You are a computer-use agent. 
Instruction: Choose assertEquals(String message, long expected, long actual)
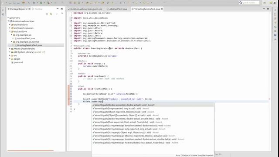tap(153, 129)
